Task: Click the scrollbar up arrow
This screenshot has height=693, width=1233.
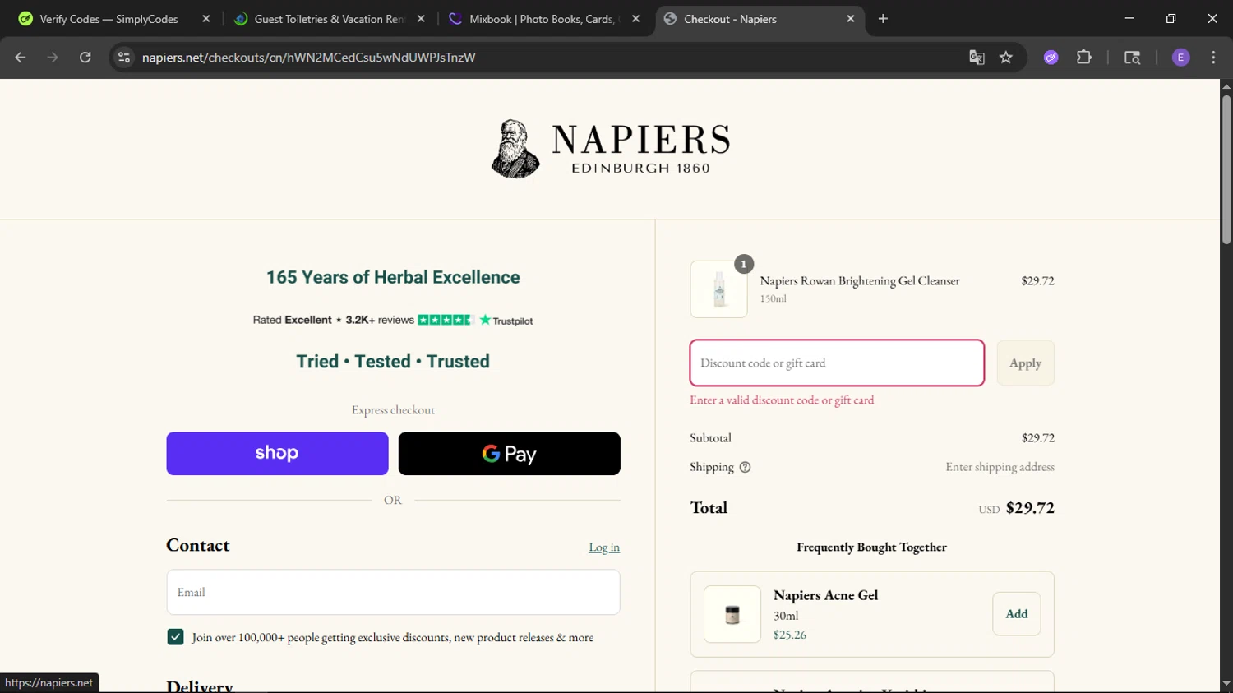Action: pos(1226,85)
